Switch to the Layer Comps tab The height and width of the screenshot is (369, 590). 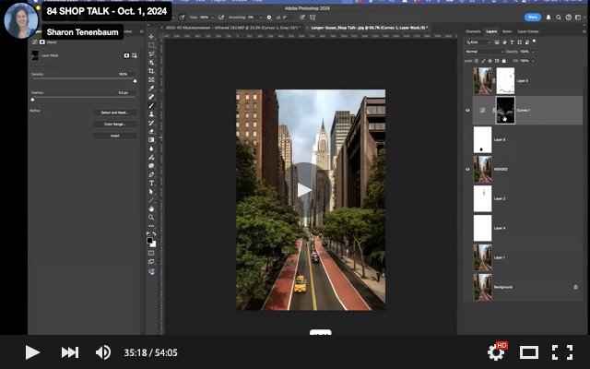point(528,31)
